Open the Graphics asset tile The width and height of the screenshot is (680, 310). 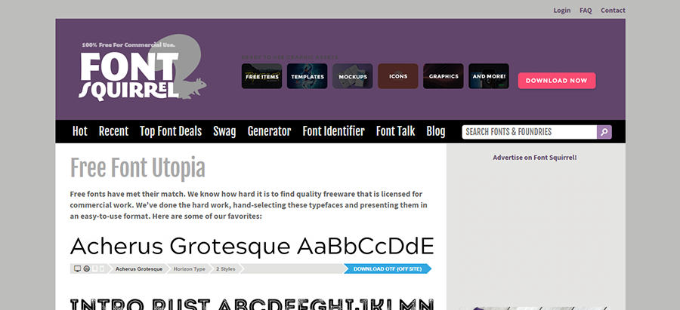point(444,76)
